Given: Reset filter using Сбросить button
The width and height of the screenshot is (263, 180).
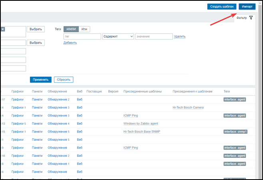Looking at the screenshot, I should [x=64, y=80].
